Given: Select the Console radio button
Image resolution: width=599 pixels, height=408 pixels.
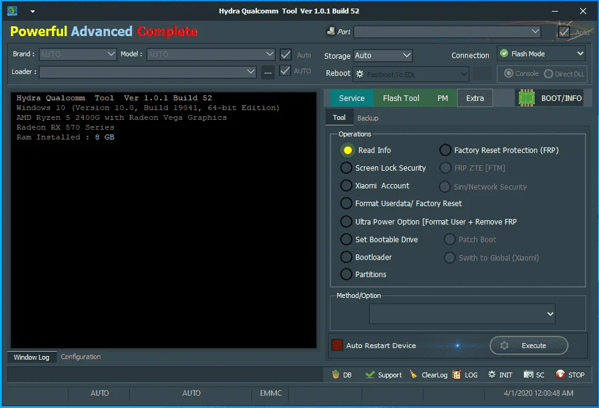Looking at the screenshot, I should (x=508, y=73).
